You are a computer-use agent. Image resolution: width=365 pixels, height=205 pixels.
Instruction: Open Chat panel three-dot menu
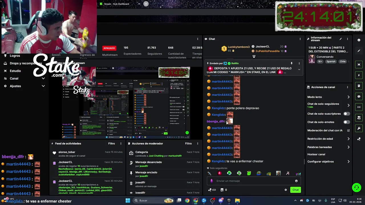click(300, 39)
